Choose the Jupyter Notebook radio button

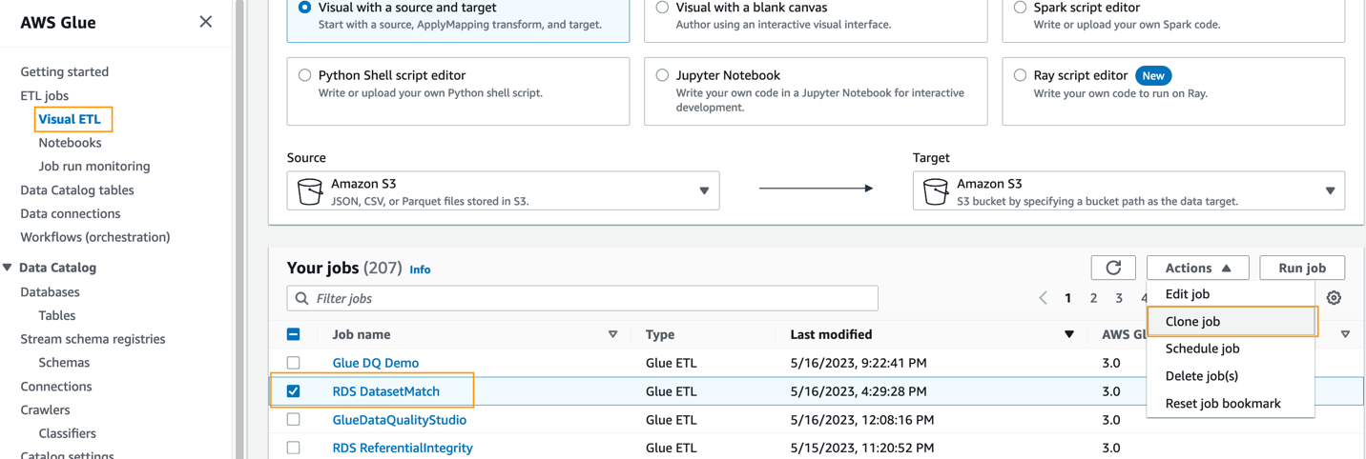coord(662,75)
